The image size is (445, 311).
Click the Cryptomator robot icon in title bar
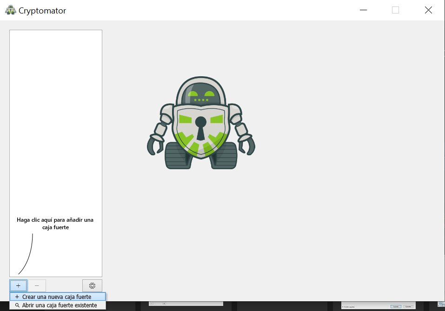click(x=10, y=10)
